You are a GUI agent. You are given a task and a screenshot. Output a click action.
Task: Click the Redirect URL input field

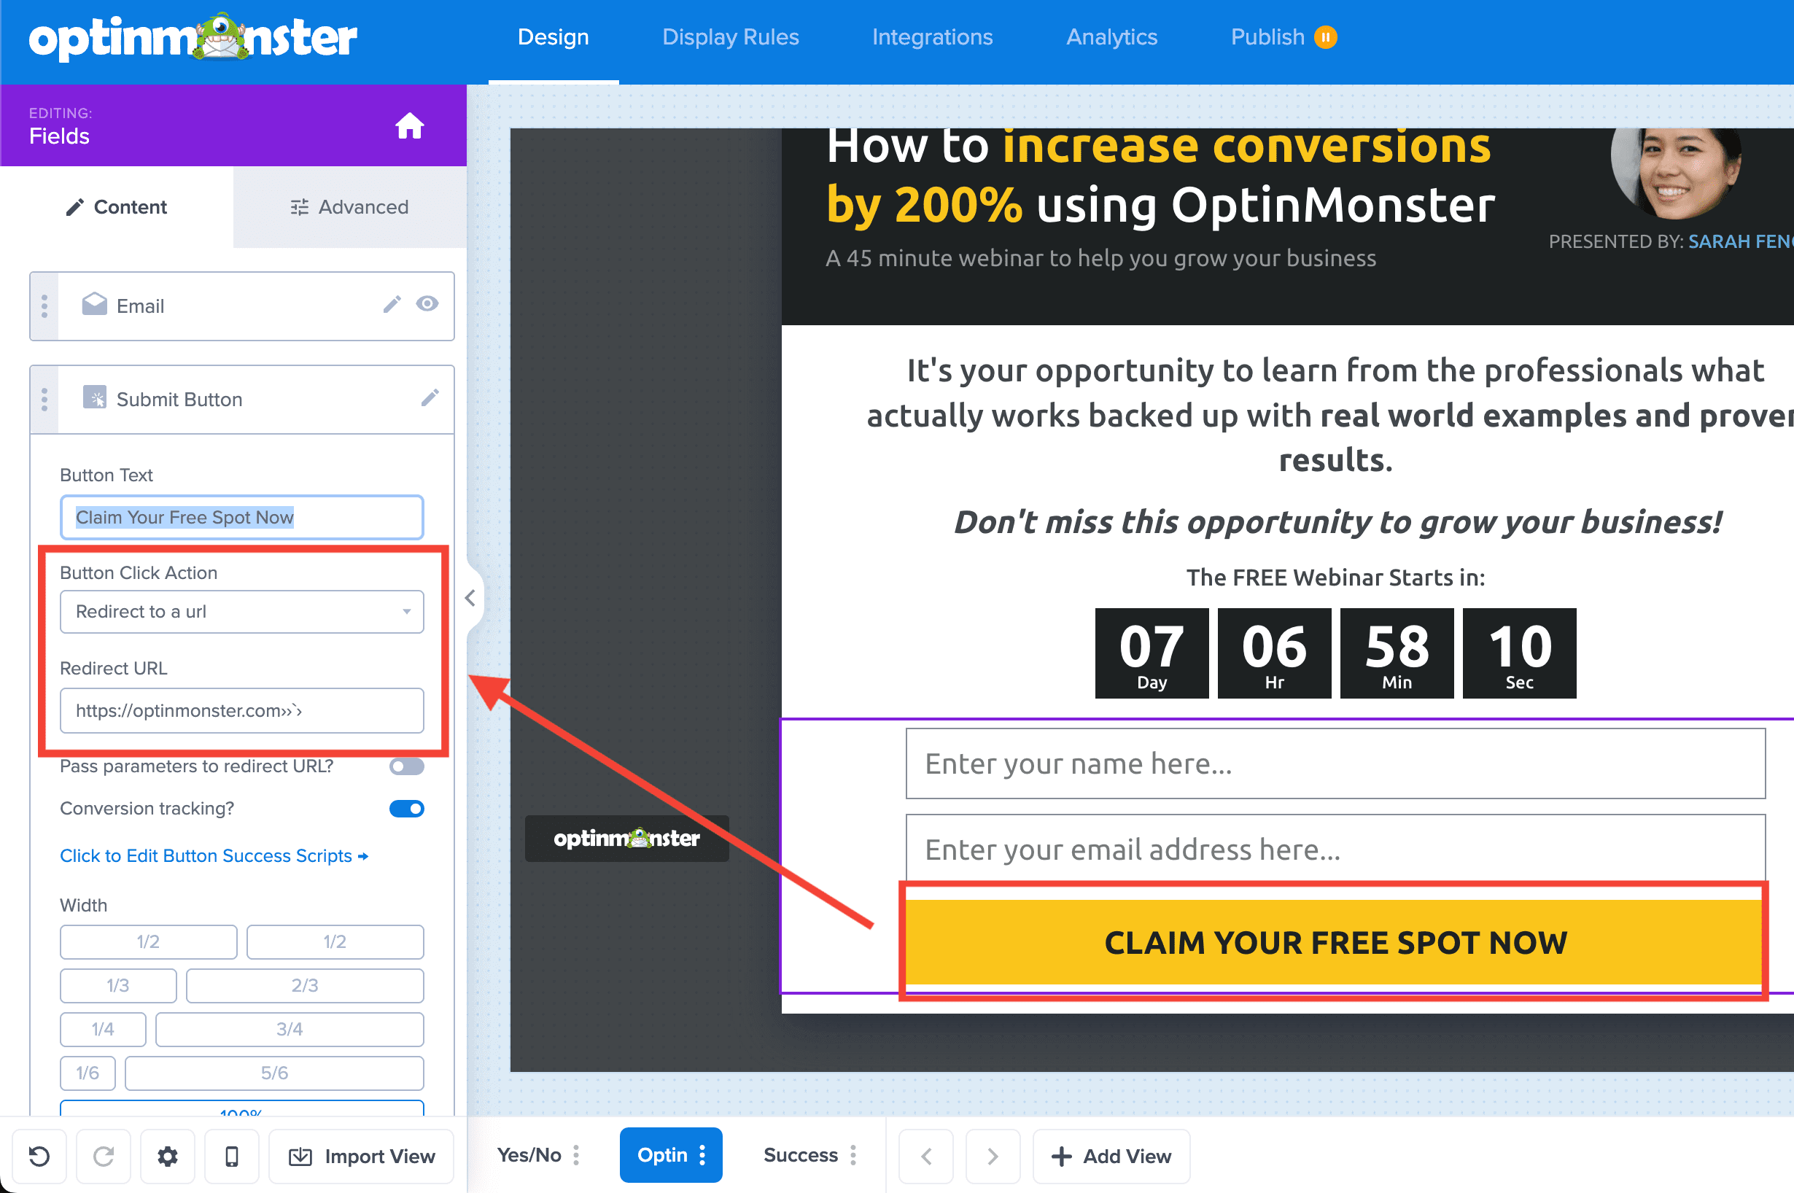(x=242, y=711)
